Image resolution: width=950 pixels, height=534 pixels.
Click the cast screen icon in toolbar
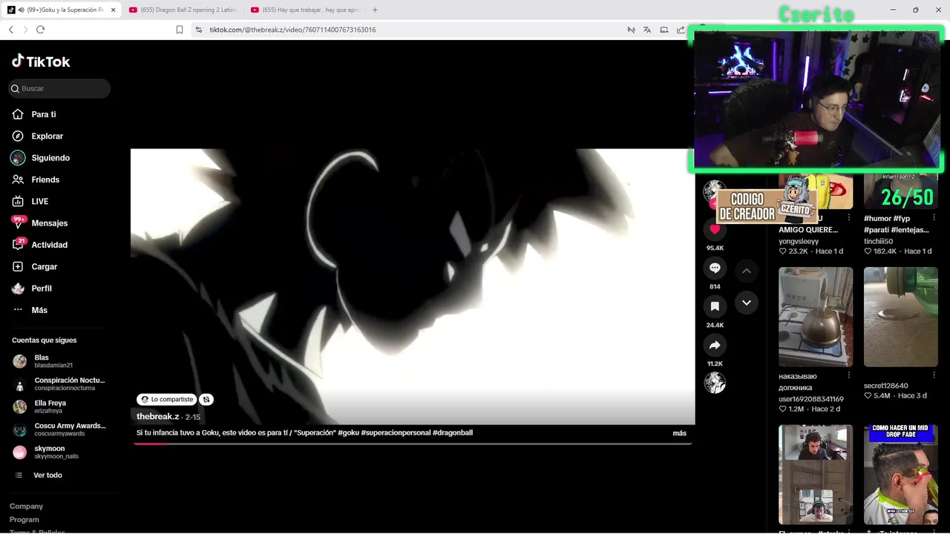click(664, 30)
